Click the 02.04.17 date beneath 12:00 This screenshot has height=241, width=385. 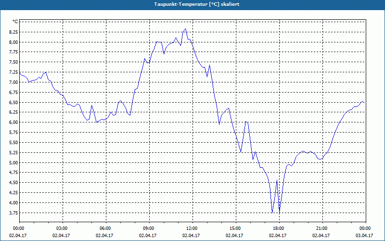click(x=191, y=235)
